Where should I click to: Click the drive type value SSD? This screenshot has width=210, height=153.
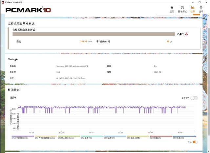pyautogui.click(x=58, y=72)
